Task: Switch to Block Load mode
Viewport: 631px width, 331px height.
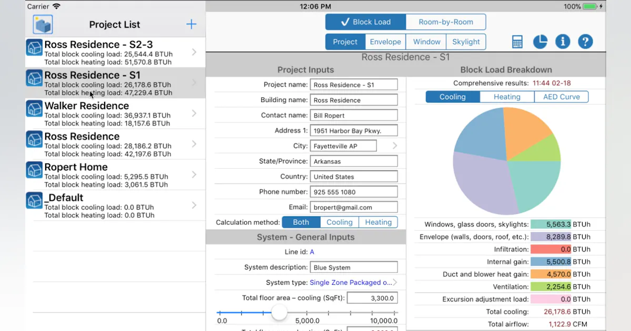Action: tap(365, 22)
